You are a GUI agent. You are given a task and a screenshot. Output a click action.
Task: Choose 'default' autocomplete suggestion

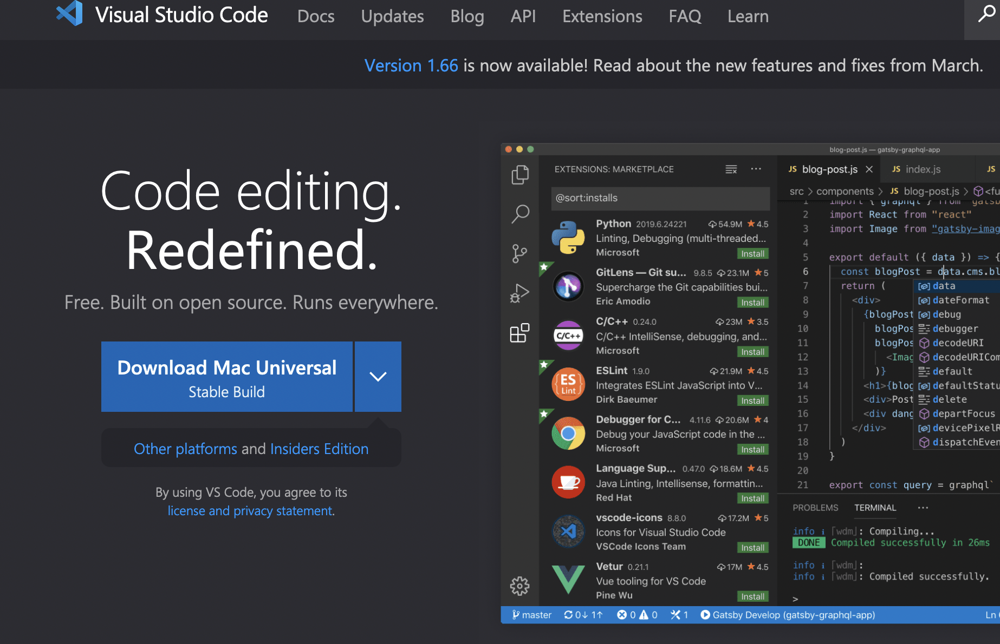(x=957, y=371)
